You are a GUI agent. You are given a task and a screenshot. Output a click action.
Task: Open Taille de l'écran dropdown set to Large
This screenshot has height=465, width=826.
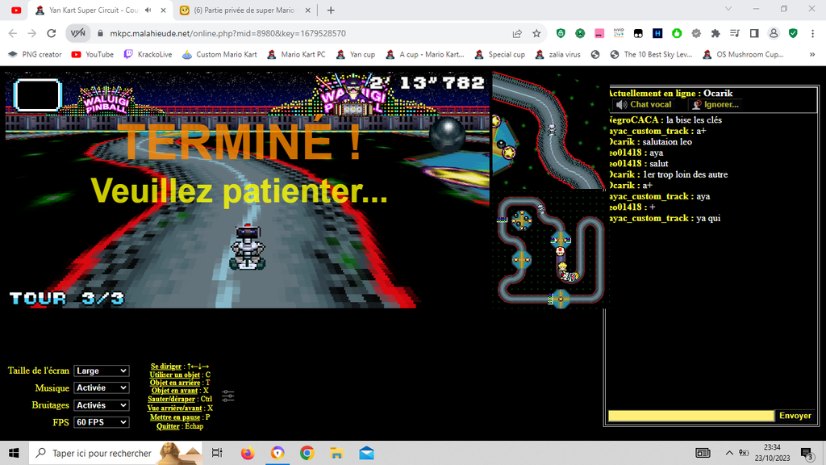pos(101,371)
